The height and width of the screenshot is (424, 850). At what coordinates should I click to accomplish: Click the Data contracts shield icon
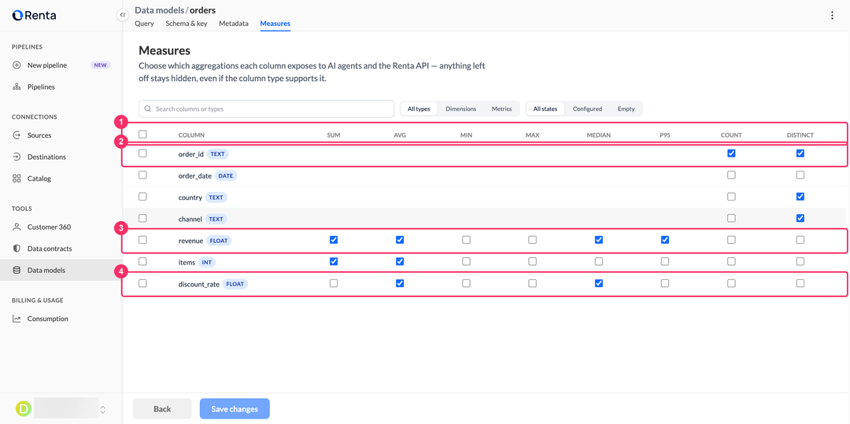point(17,249)
